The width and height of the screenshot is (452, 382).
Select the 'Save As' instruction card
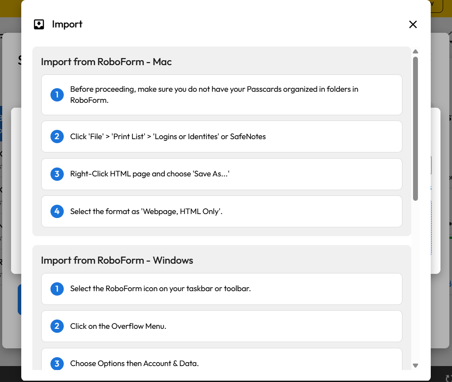coord(221,174)
